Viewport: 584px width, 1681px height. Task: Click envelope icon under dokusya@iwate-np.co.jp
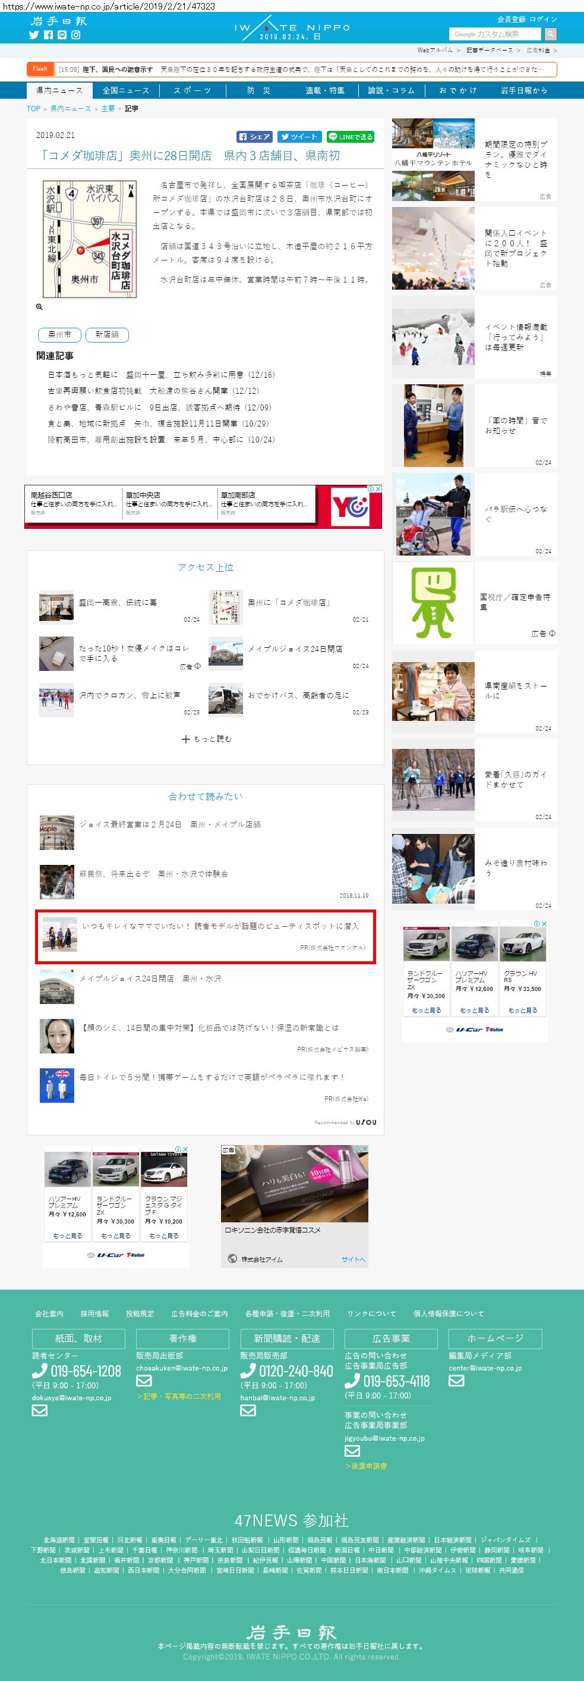point(40,1410)
